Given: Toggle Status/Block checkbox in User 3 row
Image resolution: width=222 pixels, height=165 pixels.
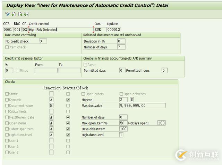Looking at the screenshot, I should pyautogui.click(x=68, y=152).
